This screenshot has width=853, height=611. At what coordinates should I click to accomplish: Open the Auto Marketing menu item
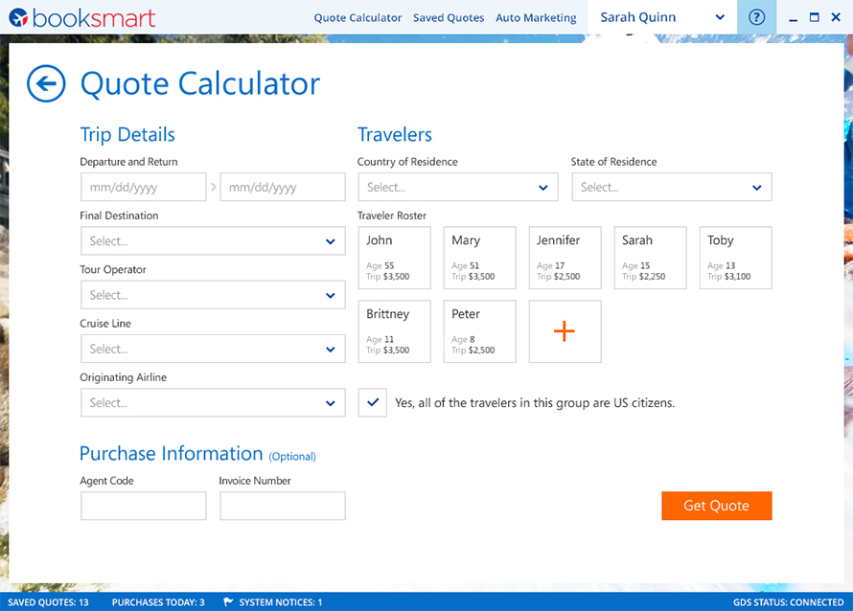[536, 18]
